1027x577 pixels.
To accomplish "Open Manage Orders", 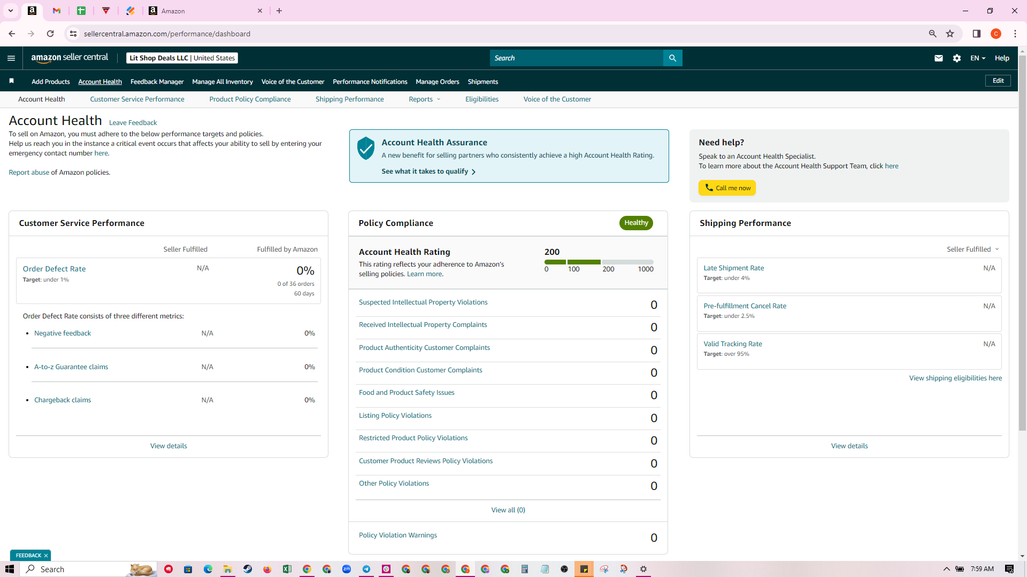I will pyautogui.click(x=438, y=82).
